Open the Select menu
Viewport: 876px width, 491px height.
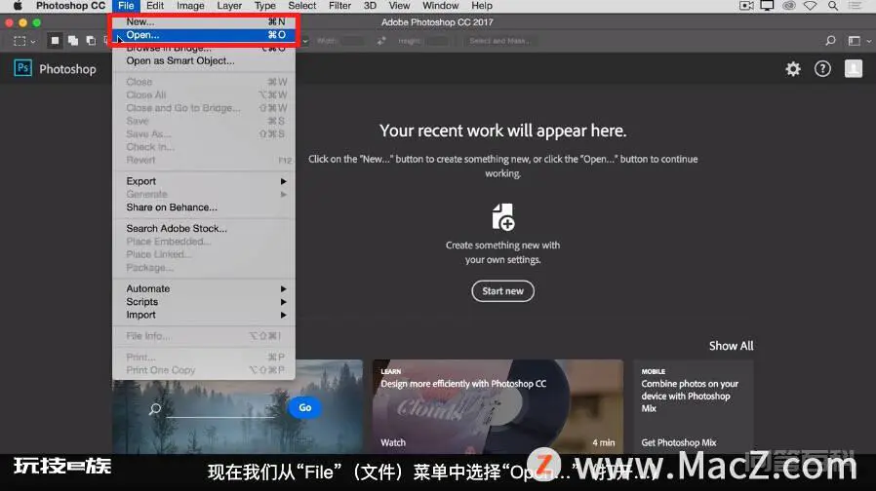[302, 6]
